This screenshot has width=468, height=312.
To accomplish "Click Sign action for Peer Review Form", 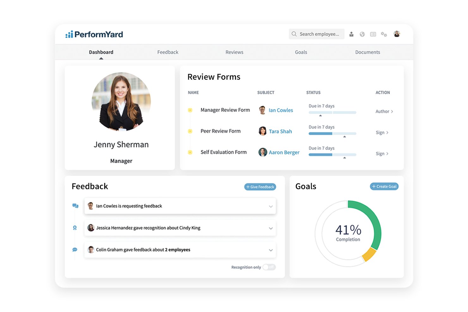I will coord(382,132).
